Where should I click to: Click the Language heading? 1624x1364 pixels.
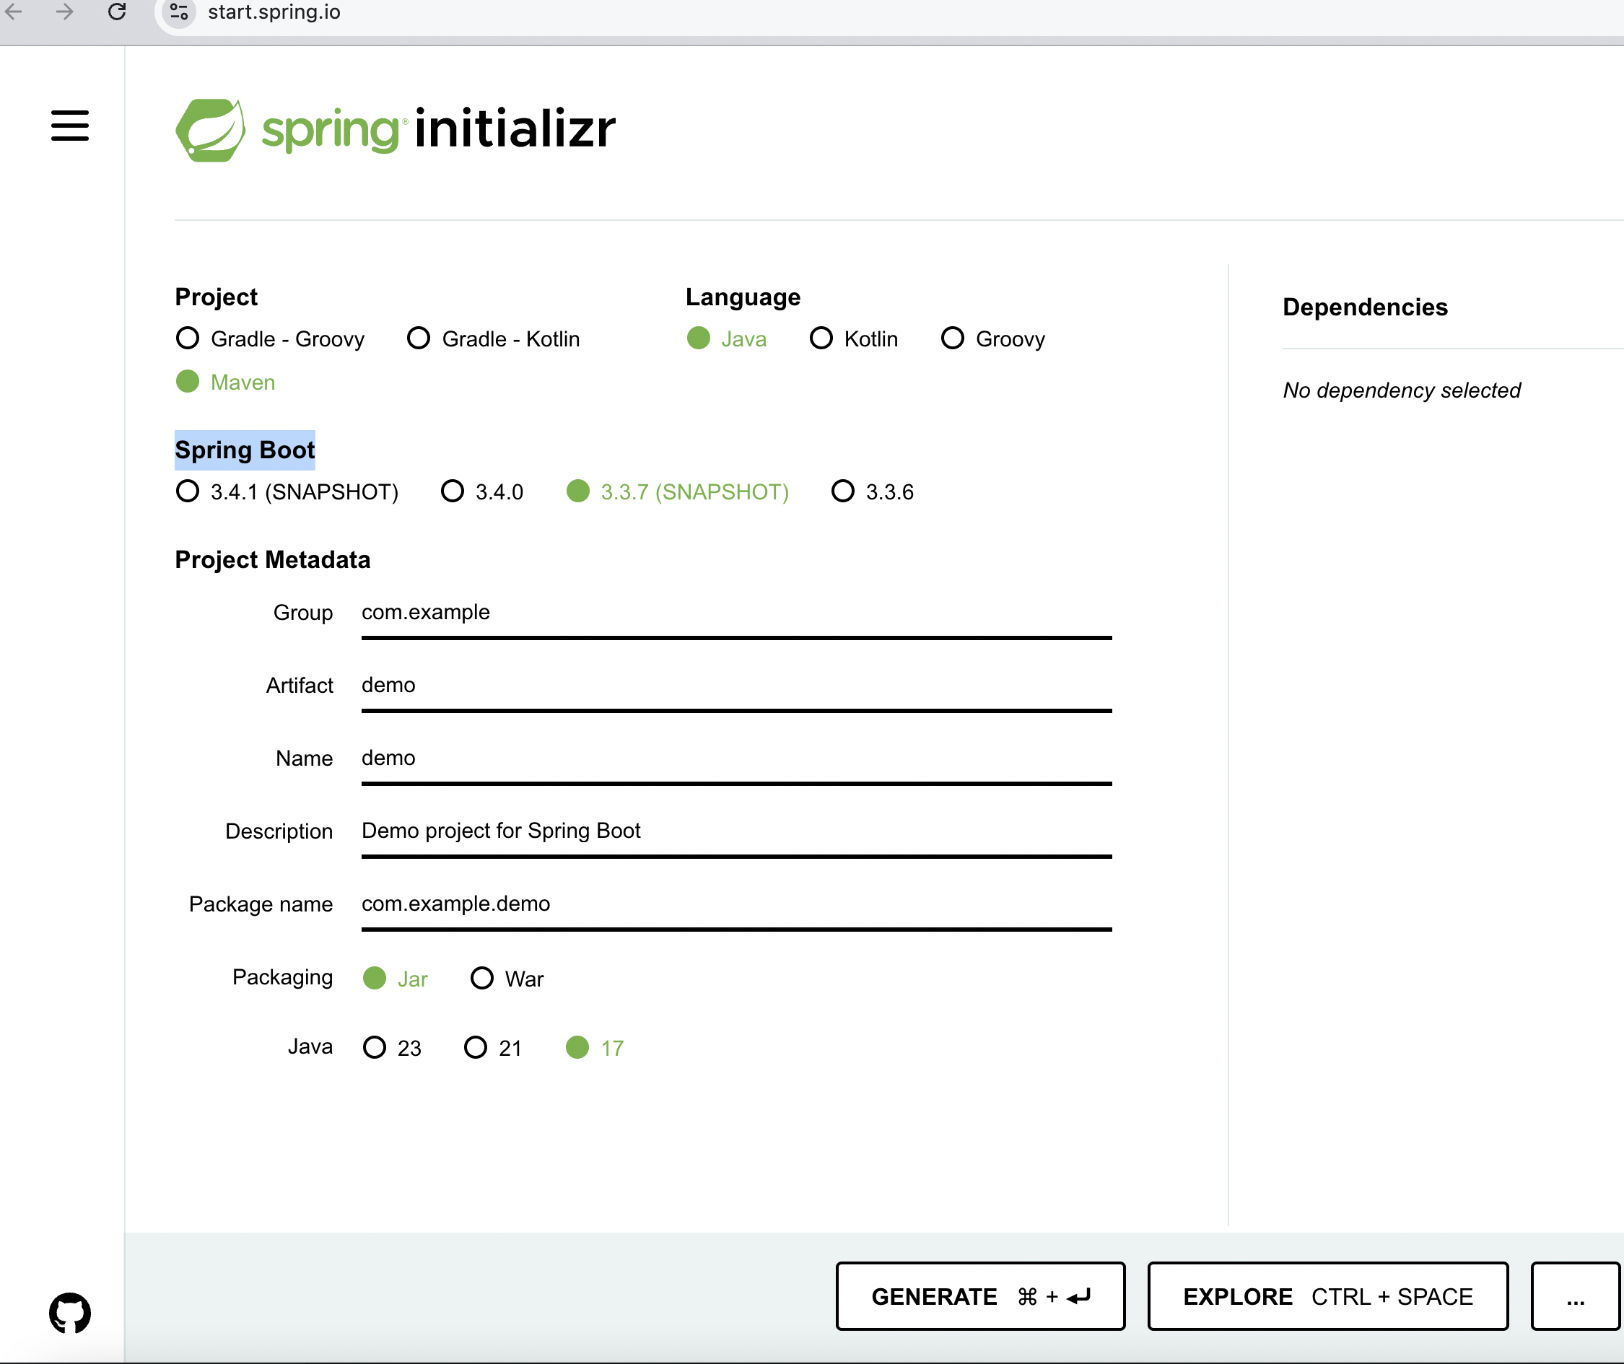[x=743, y=297]
